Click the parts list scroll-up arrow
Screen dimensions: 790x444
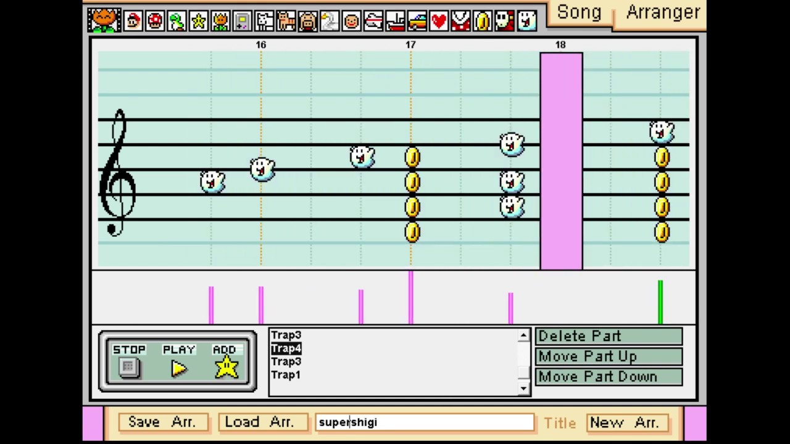tap(523, 335)
